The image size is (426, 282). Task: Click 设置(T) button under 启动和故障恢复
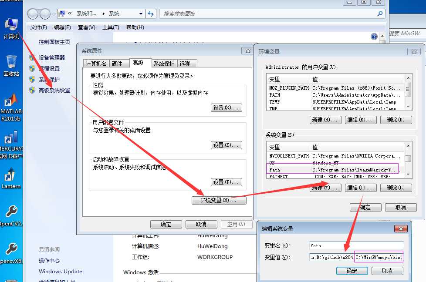click(x=227, y=182)
